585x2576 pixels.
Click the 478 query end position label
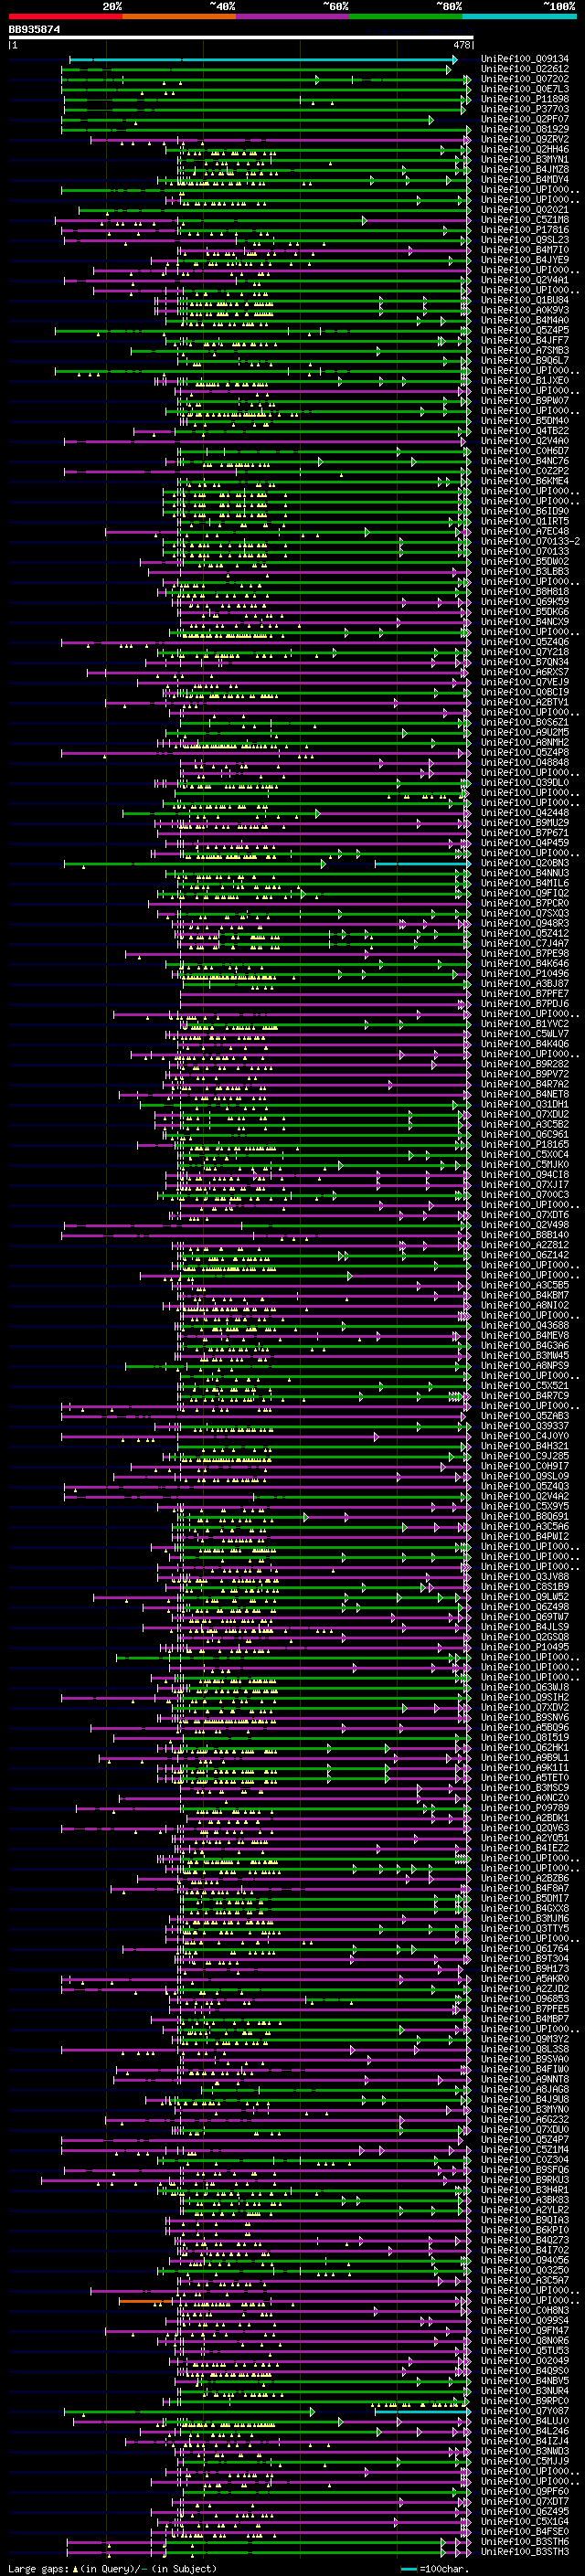(462, 45)
